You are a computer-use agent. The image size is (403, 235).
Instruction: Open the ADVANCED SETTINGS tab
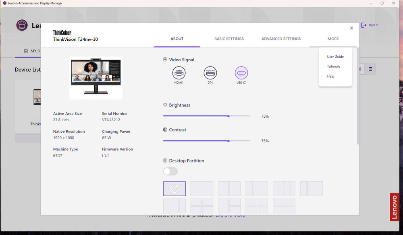(281, 39)
